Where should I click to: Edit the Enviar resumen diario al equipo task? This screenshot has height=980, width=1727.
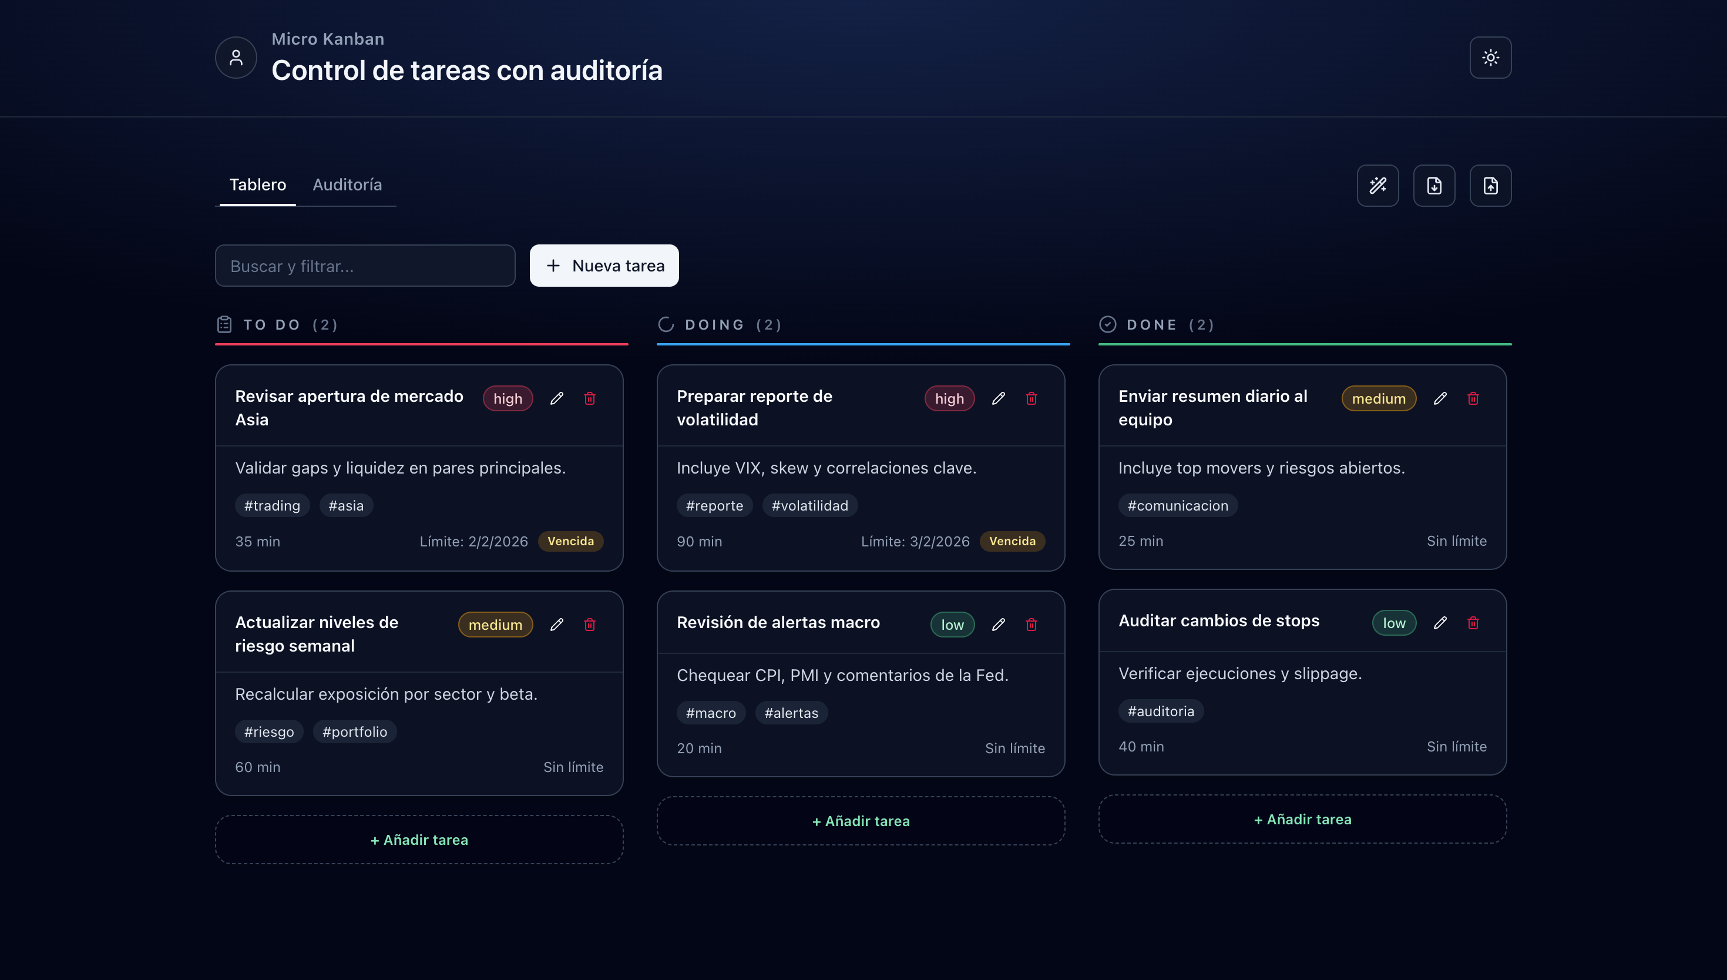click(x=1440, y=398)
